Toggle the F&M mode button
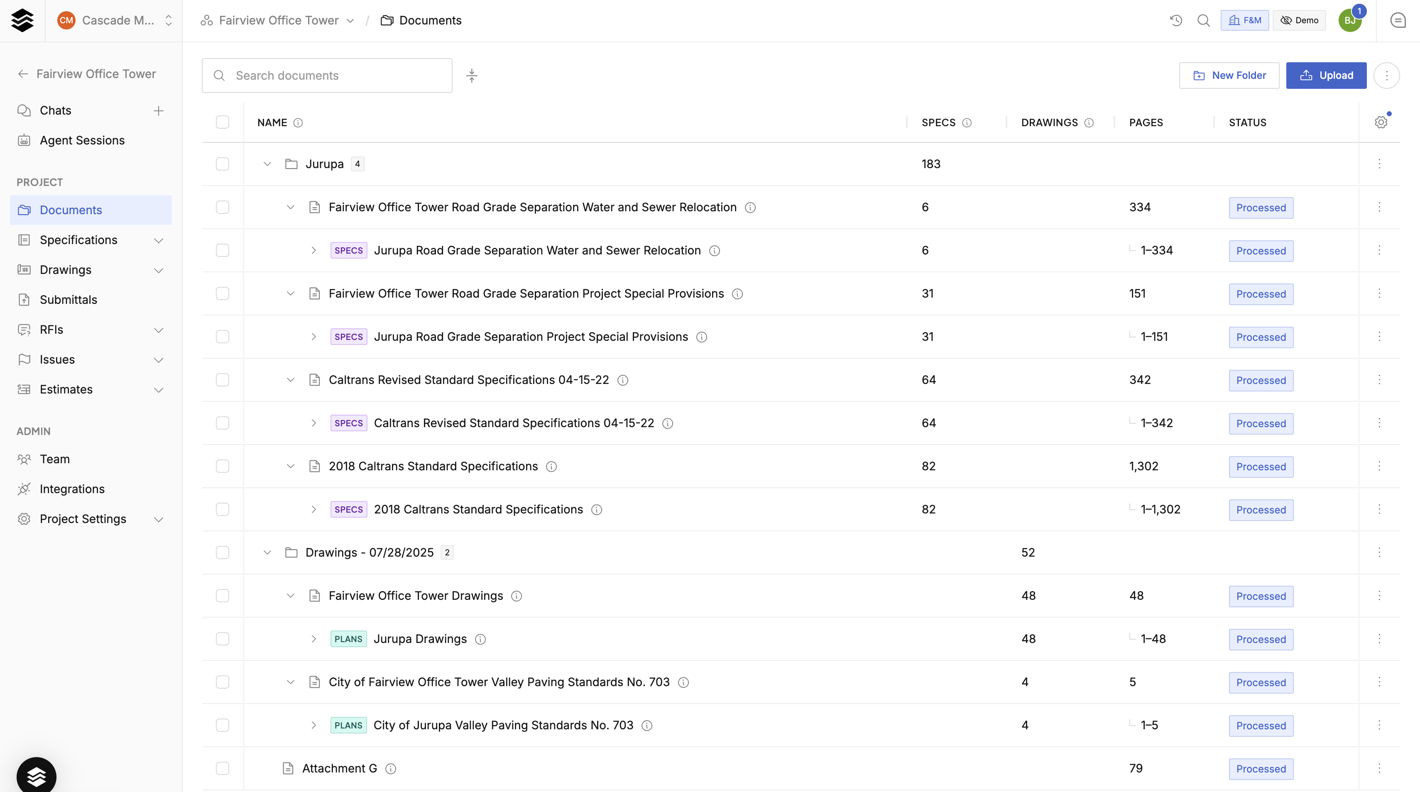Screen dimensions: 1420x792 pos(1244,20)
